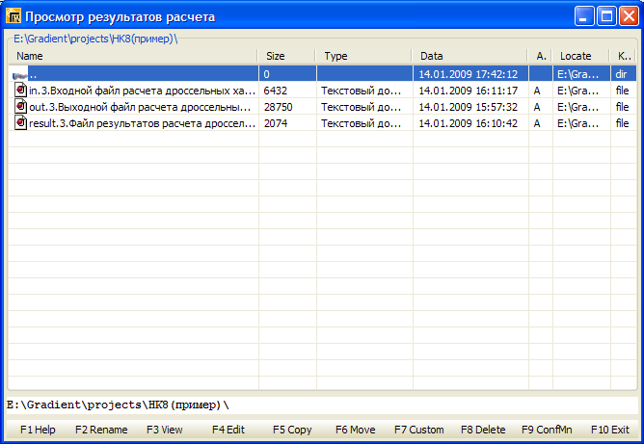This screenshot has height=444, width=644.
Task: Click the file icon of in.3 row
Action: (20, 90)
